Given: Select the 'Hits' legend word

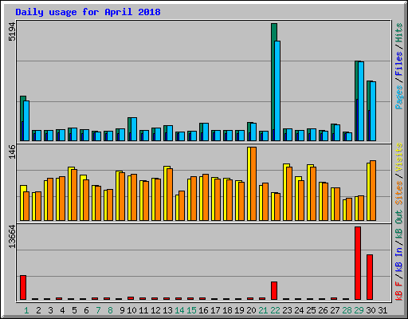Looking at the screenshot, I should [x=398, y=33].
